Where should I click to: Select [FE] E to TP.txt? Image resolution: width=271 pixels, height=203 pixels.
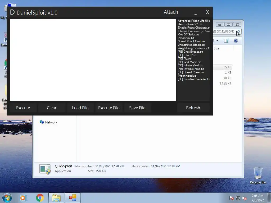click(x=187, y=55)
